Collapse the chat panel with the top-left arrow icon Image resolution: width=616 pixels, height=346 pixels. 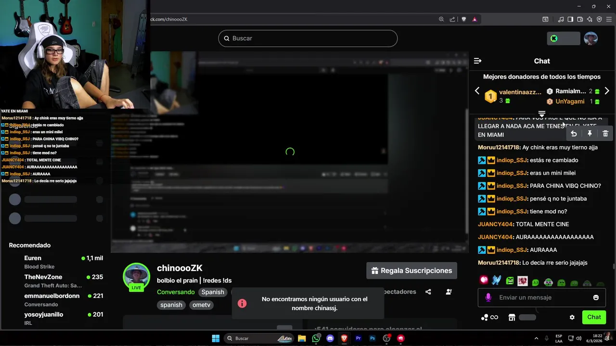[x=477, y=61]
